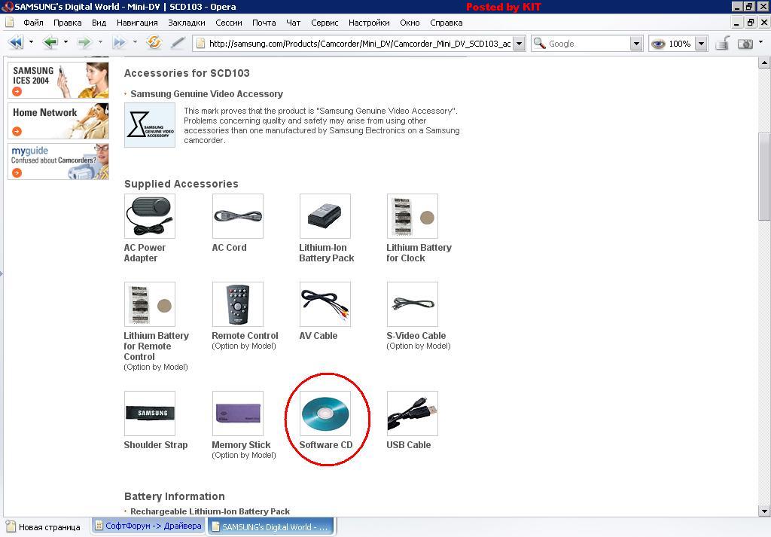
Task: Click the Lithium-Ion Battery Pack picture
Action: [x=325, y=216]
